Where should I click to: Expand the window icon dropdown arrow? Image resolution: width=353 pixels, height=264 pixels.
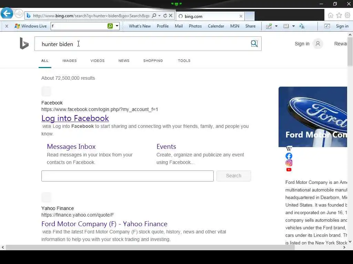[x=293, y=26]
